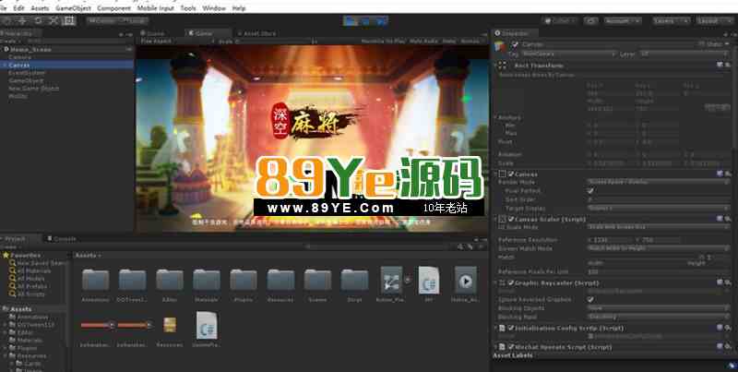Click the Step button in the top toolbar
Screen dimensions: 738x372
pyautogui.click(x=381, y=20)
